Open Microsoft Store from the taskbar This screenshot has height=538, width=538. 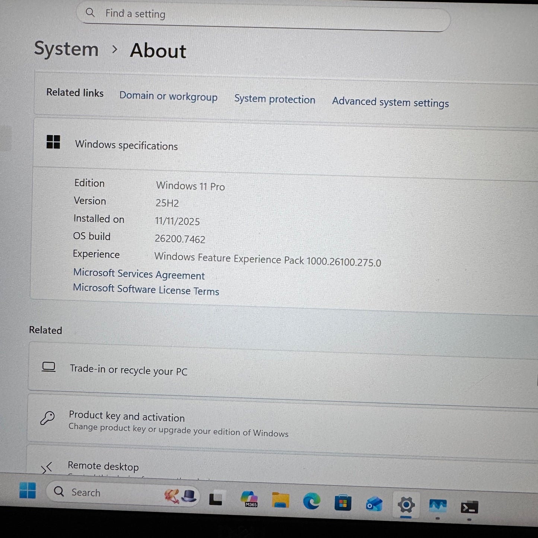point(343,503)
